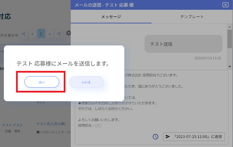The height and width of the screenshot is (147, 233).
Task: Cancel sending with the いいえ button
Action: (x=86, y=82)
